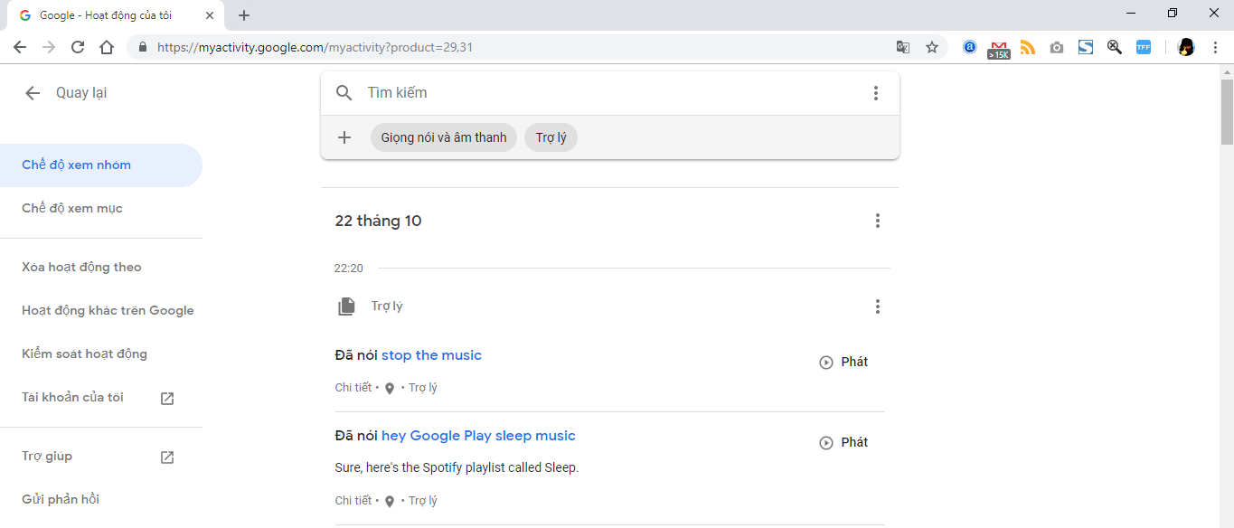Open the stop the music link
The width and height of the screenshot is (1234, 528).
tap(431, 355)
